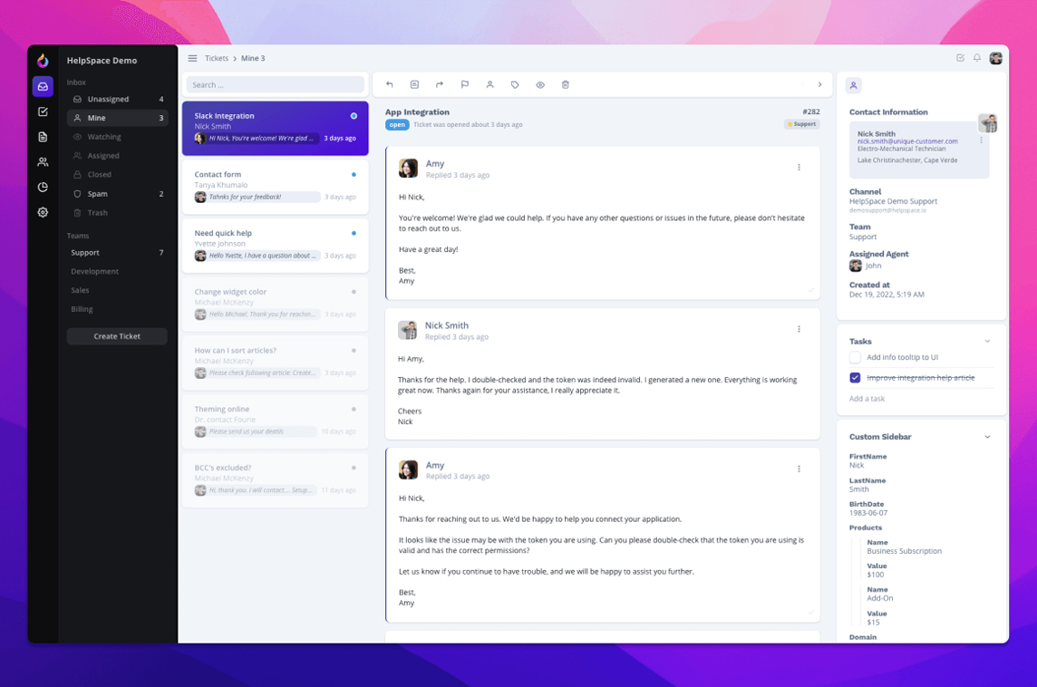The image size is (1037, 687).
Task: Click assigned agent John's name
Action: (873, 266)
